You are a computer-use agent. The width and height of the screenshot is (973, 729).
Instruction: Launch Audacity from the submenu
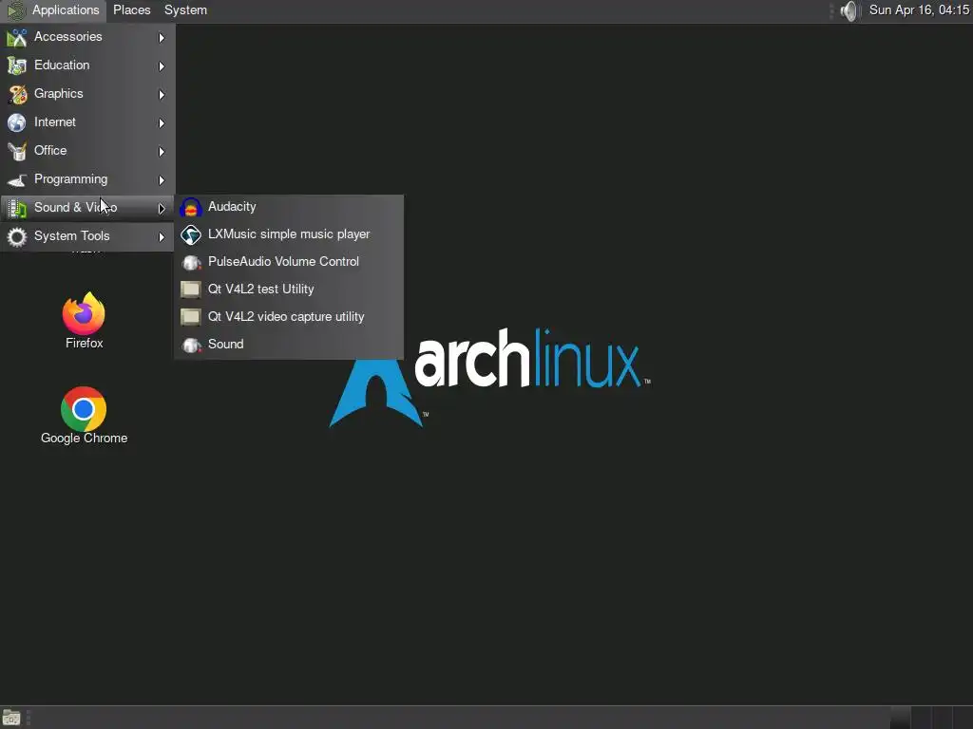[289, 207]
